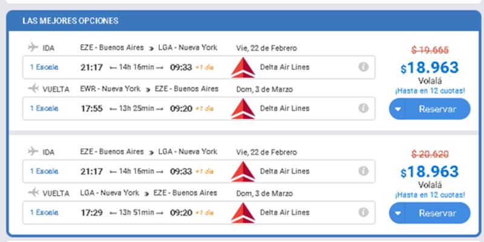Screen dimensions: 484x242
Task: Open 1 Escala details for second return flight
Action: [x=44, y=212]
